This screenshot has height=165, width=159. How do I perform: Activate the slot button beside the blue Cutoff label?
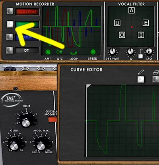coord(10,37)
